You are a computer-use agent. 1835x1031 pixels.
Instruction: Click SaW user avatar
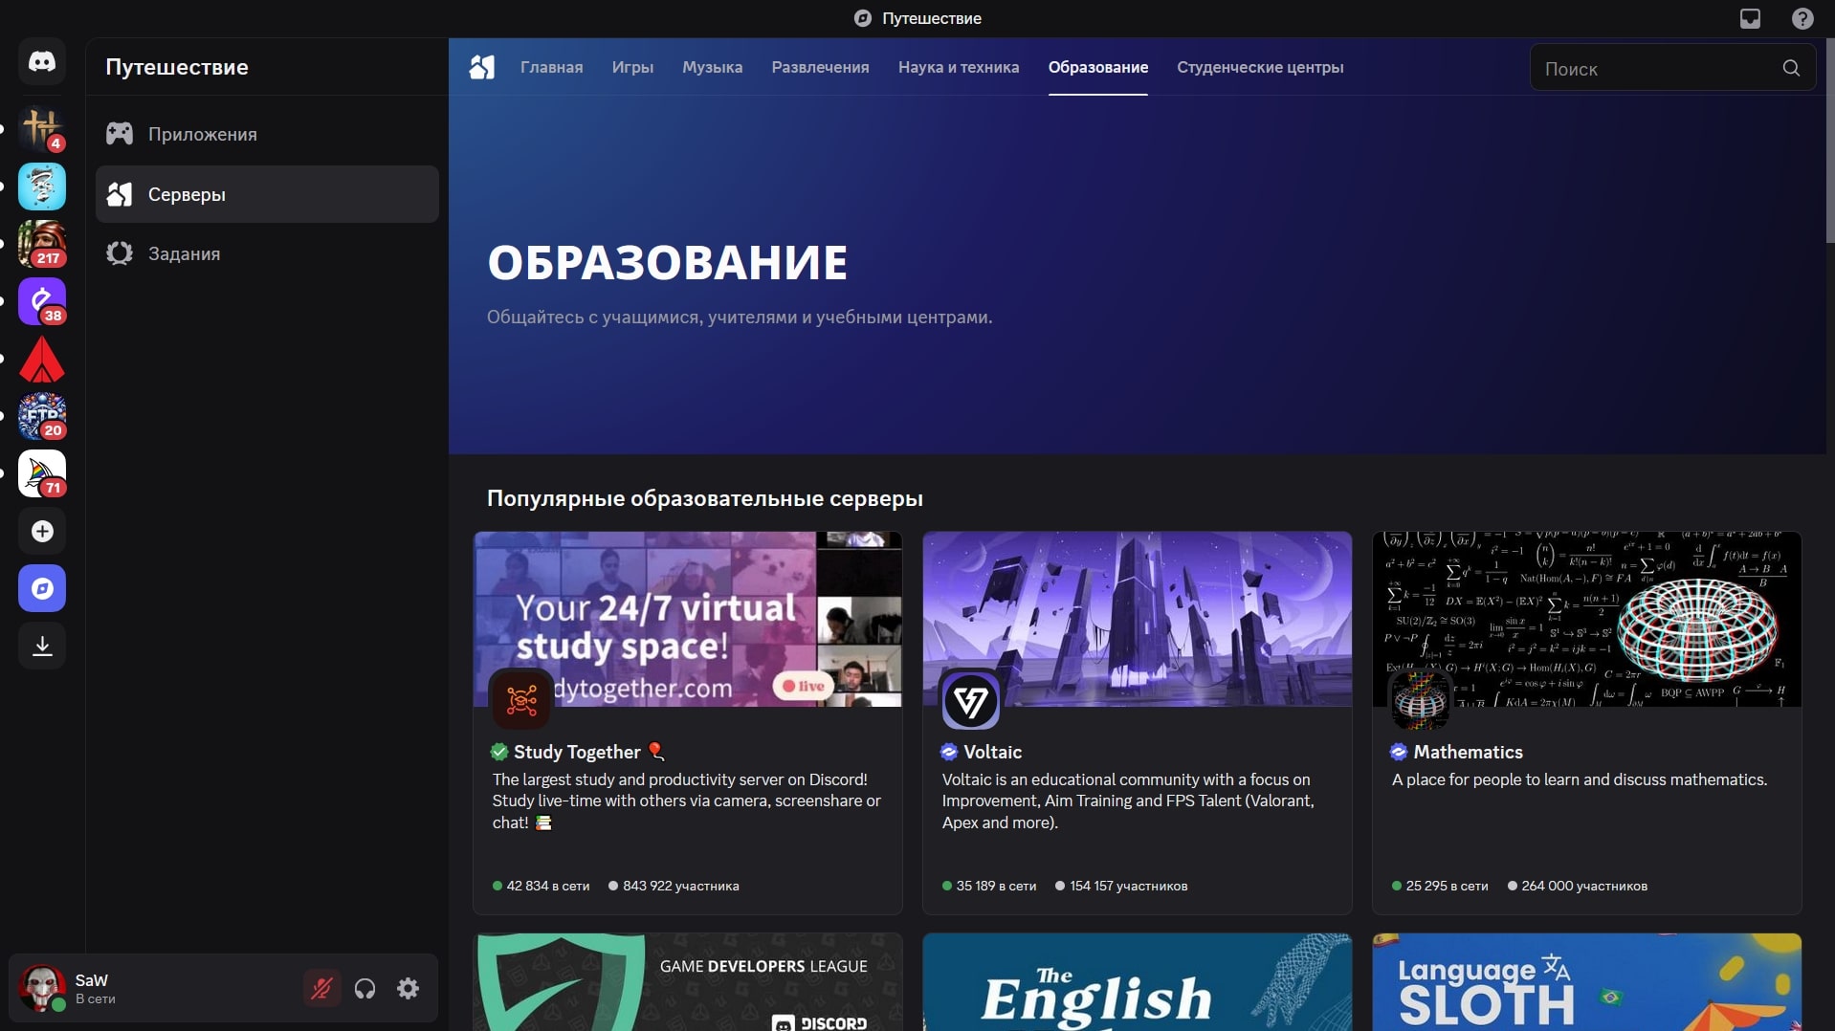(42, 988)
